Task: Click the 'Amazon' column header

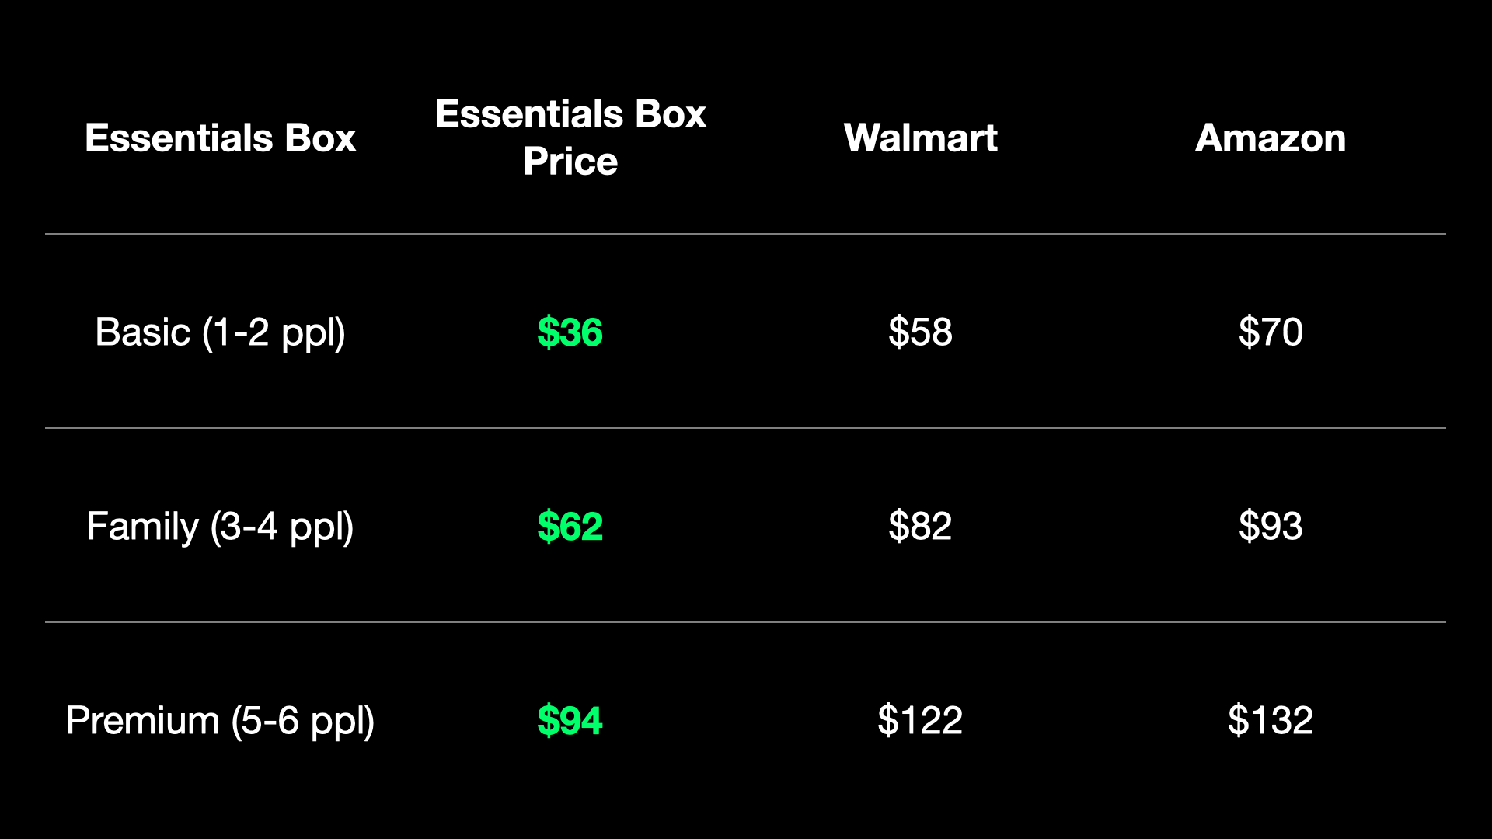Action: tap(1270, 138)
